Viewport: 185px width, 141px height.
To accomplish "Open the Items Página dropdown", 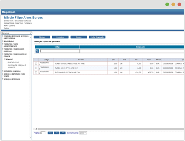I will (x=83, y=133).
